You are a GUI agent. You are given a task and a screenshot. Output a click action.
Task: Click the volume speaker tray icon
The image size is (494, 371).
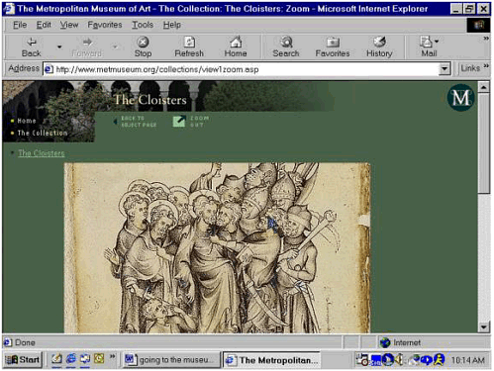coord(399,359)
